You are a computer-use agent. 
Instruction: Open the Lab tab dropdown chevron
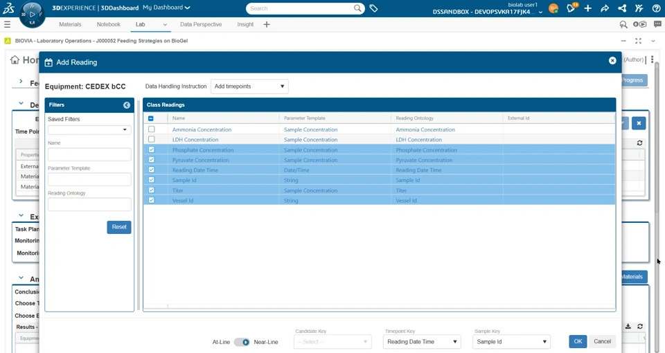tap(165, 25)
